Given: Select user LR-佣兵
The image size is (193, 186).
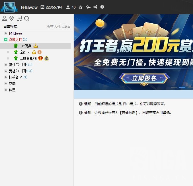Looking at the screenshot, I should [25, 46].
